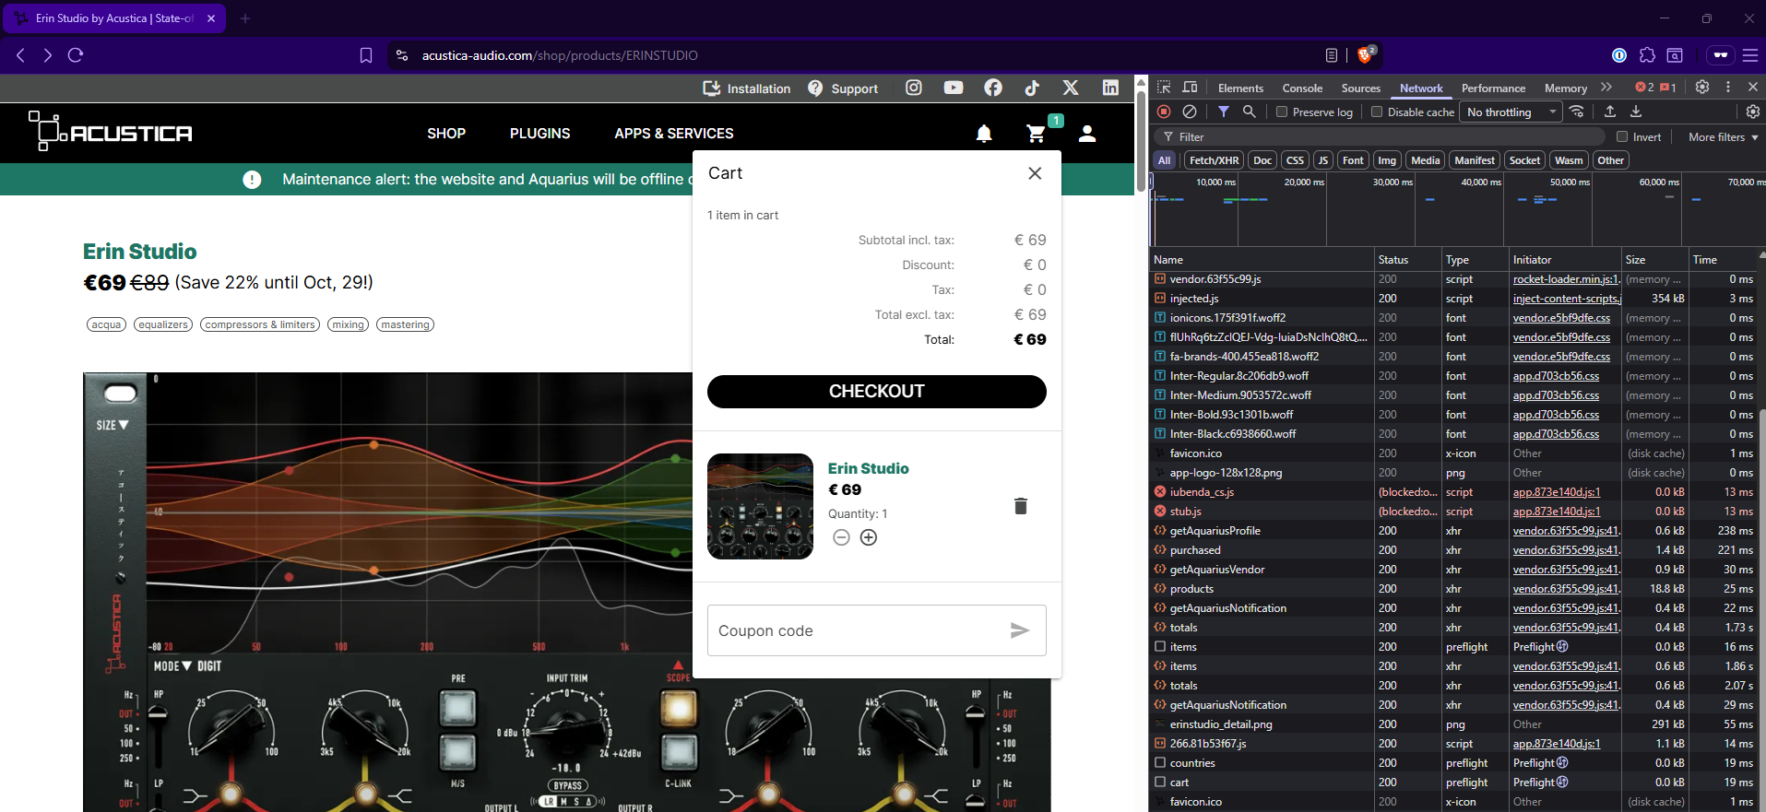This screenshot has height=812, width=1766.
Task: Clear the network log
Action: click(x=1190, y=112)
